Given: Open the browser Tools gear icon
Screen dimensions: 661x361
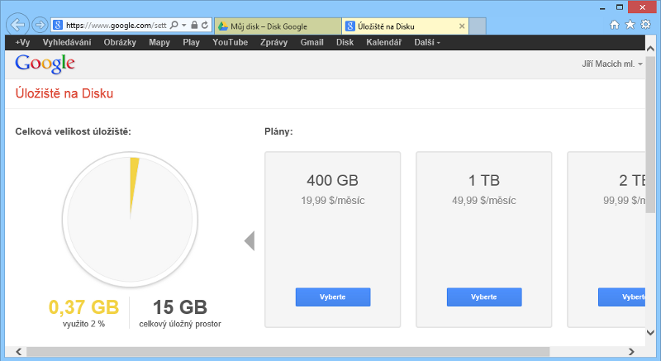Looking at the screenshot, I should (x=645, y=25).
